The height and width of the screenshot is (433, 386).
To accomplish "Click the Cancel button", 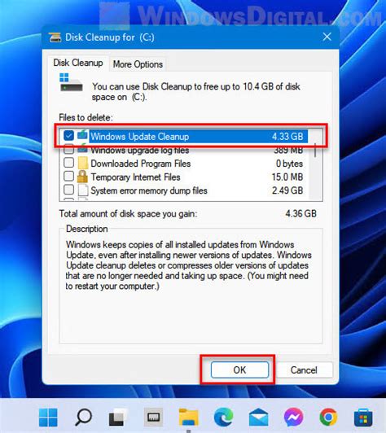I will coord(304,370).
